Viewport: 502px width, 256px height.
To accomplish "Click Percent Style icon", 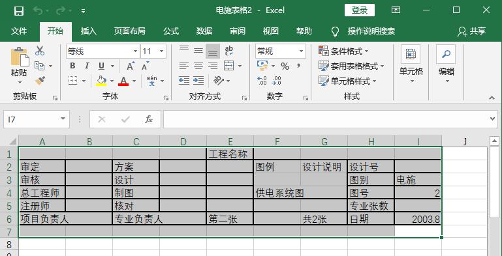I will pyautogui.click(x=285, y=66).
